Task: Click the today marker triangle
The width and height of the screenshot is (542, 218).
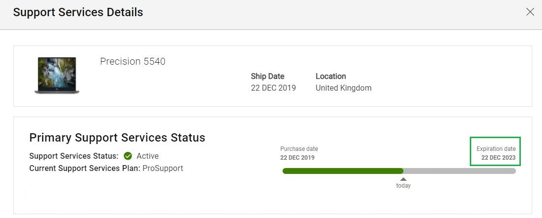Action: tap(403, 179)
